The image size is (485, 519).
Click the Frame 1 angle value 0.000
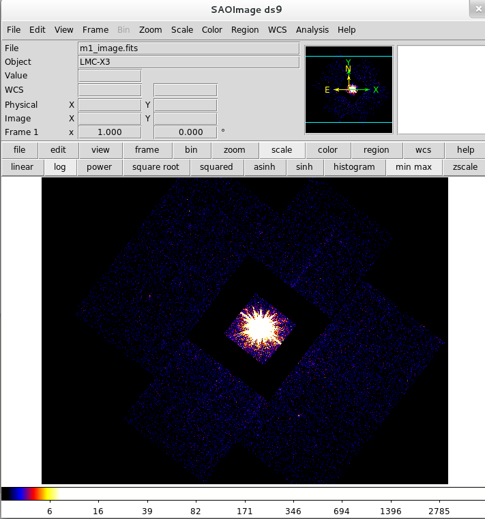tap(186, 132)
